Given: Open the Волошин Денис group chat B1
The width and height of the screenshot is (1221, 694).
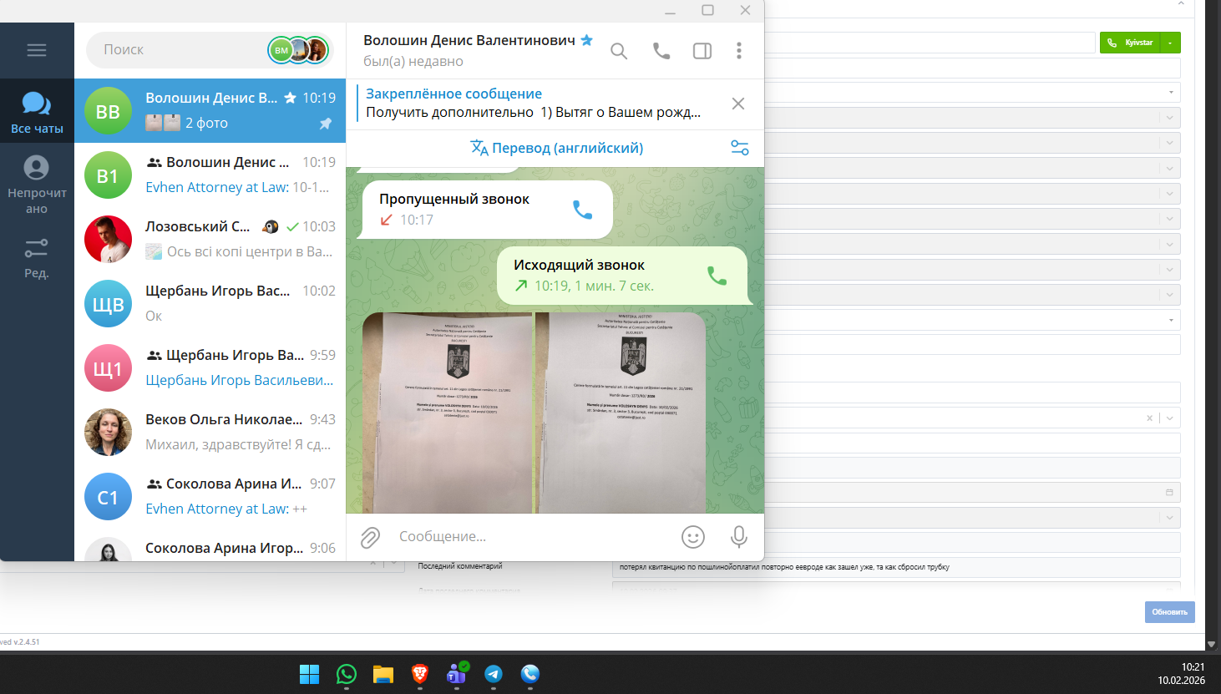Looking at the screenshot, I should click(x=210, y=175).
